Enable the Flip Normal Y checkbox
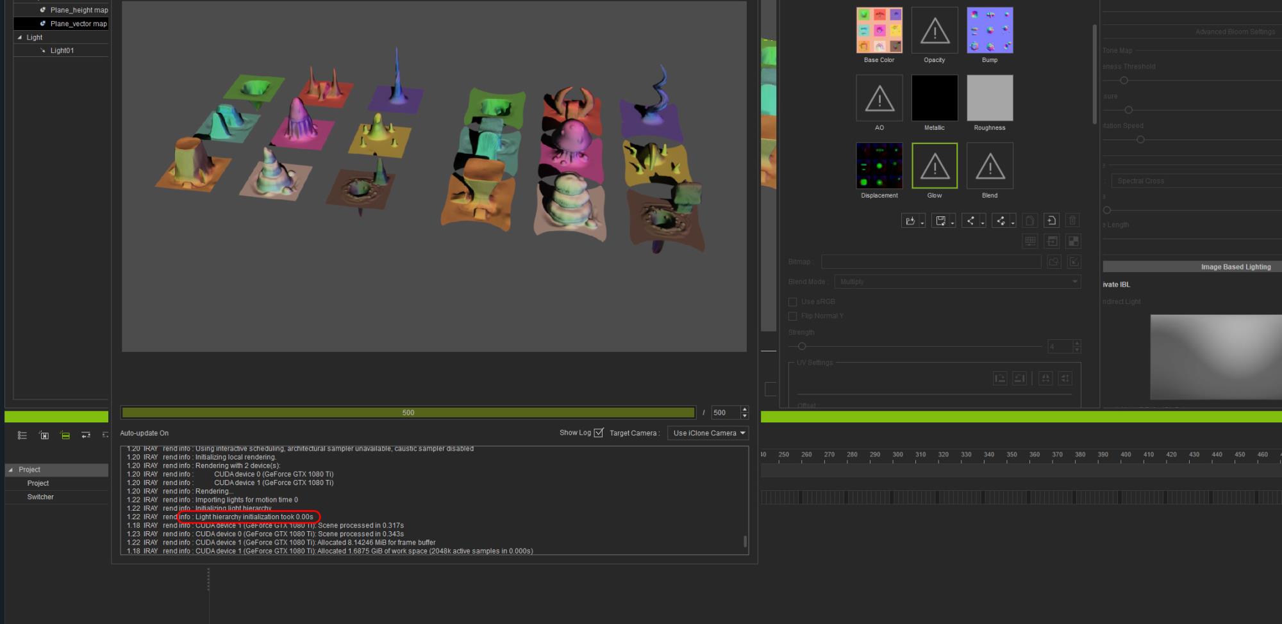Screen dimensions: 1282x624 point(793,316)
